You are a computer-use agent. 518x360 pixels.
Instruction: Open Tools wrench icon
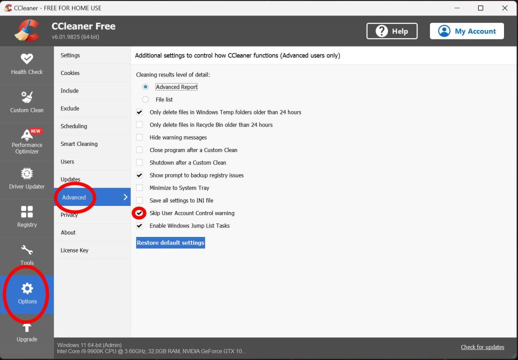(x=27, y=250)
